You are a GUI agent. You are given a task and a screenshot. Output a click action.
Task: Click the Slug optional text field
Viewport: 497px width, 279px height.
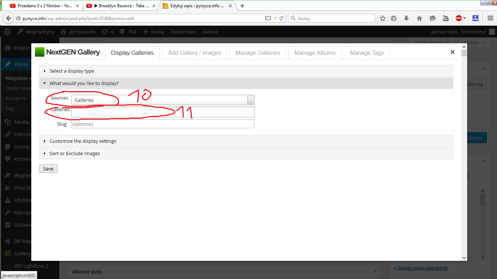tap(162, 124)
